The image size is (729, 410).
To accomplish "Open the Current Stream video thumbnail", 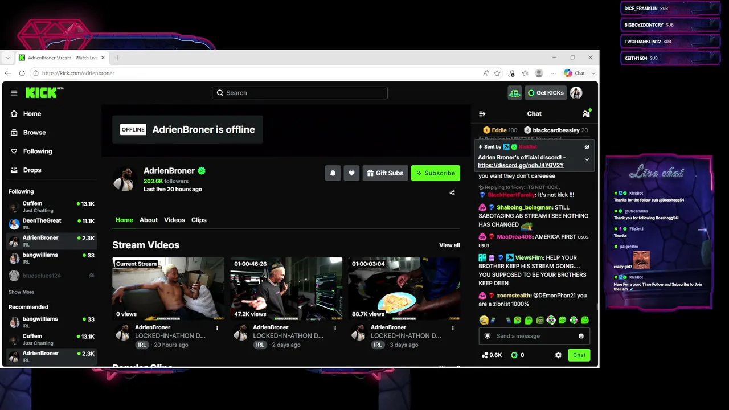I will coord(168,289).
